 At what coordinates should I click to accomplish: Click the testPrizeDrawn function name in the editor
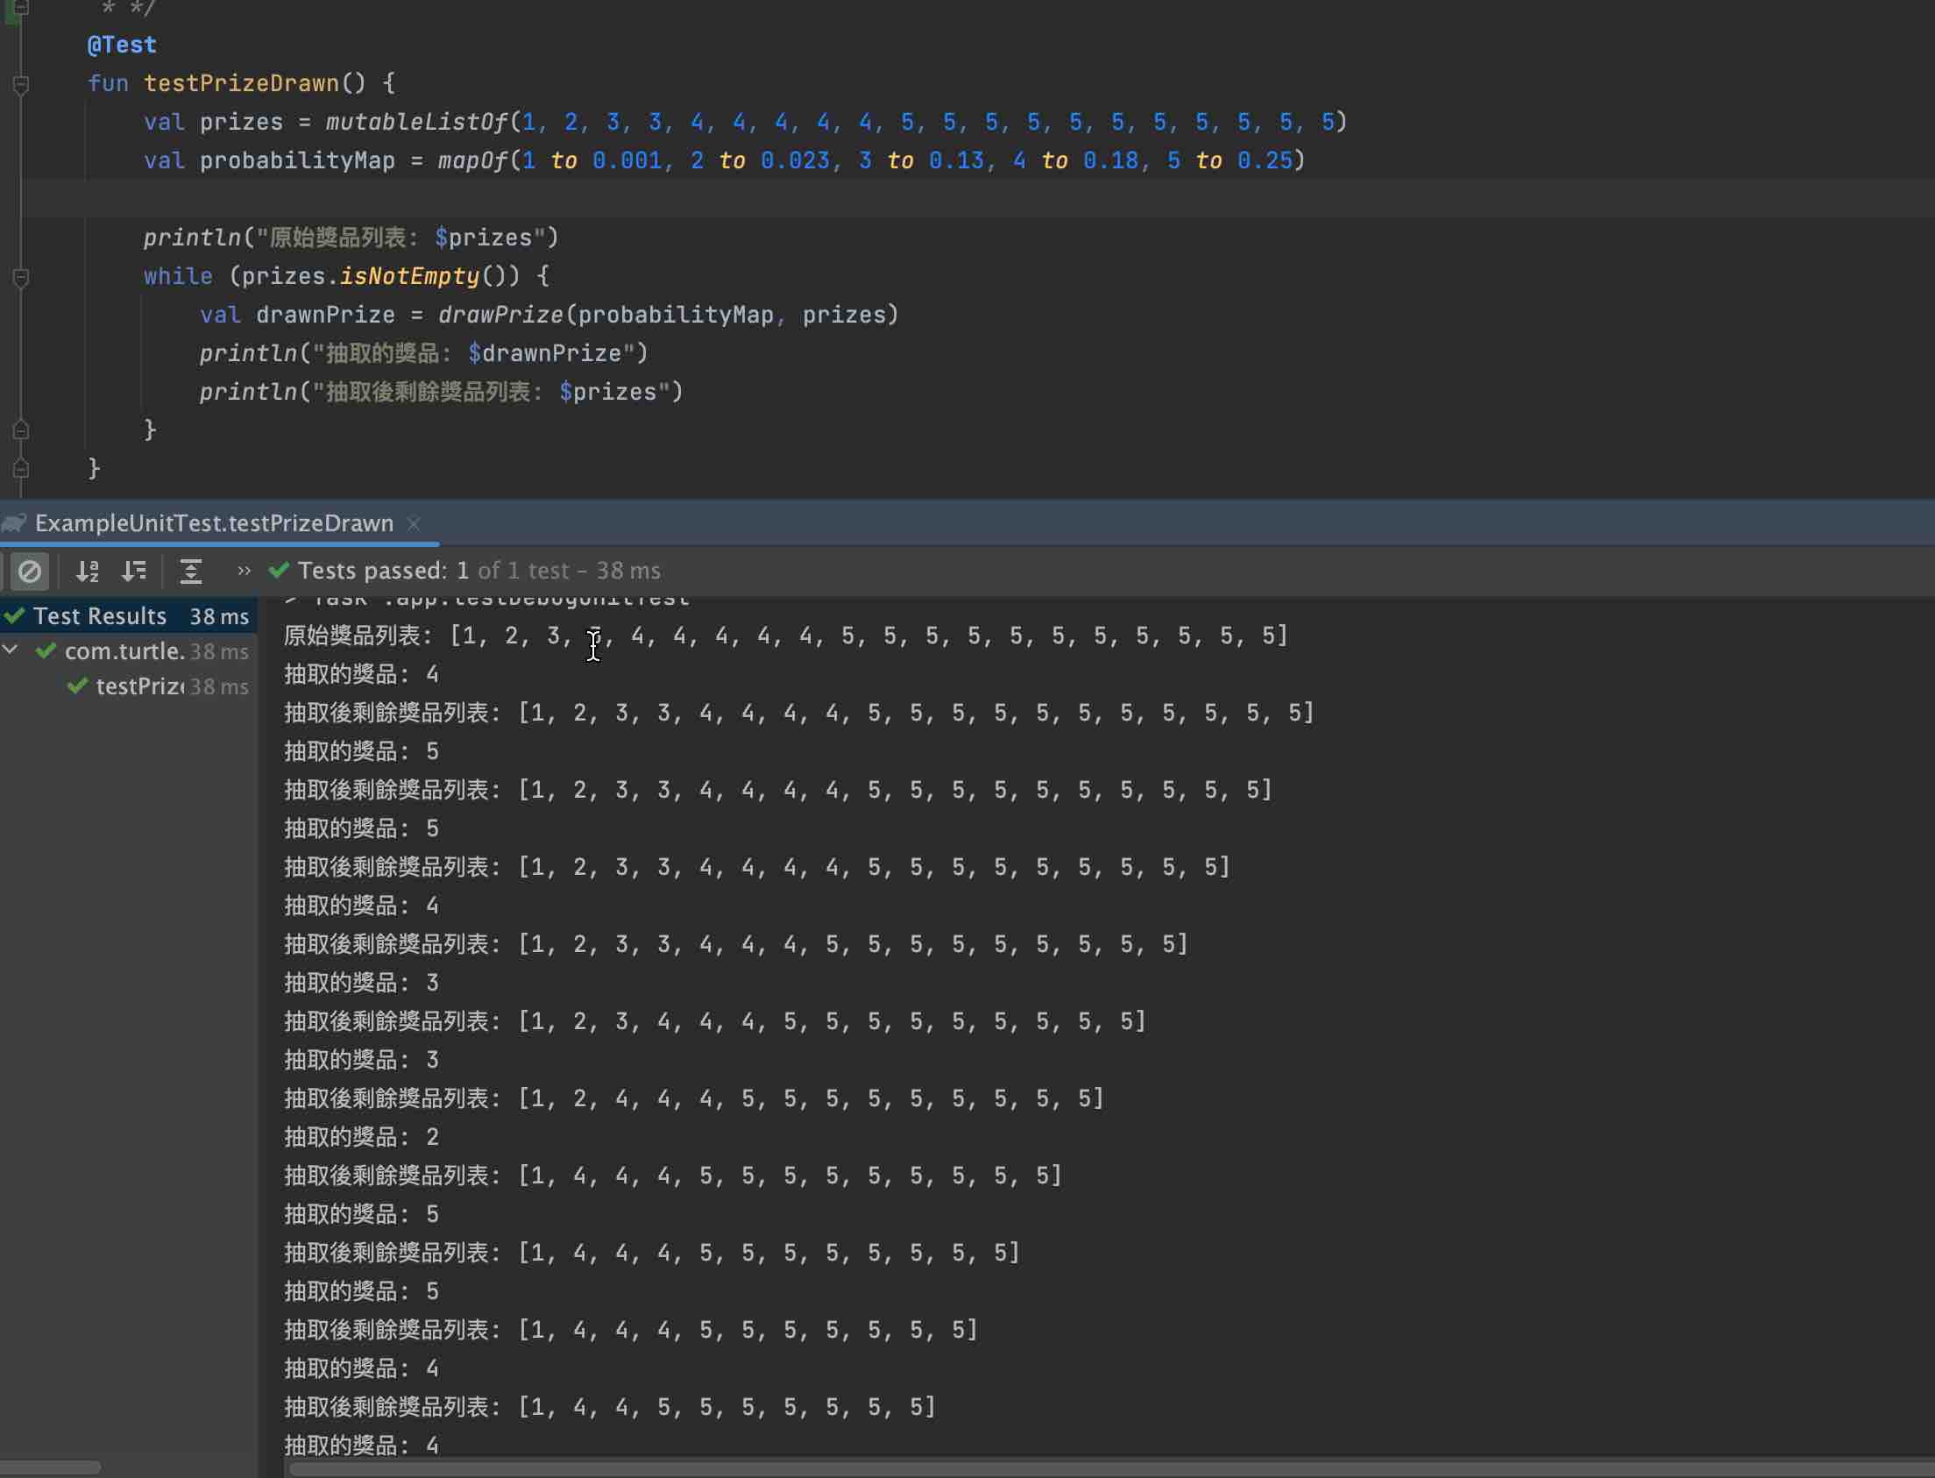click(242, 83)
